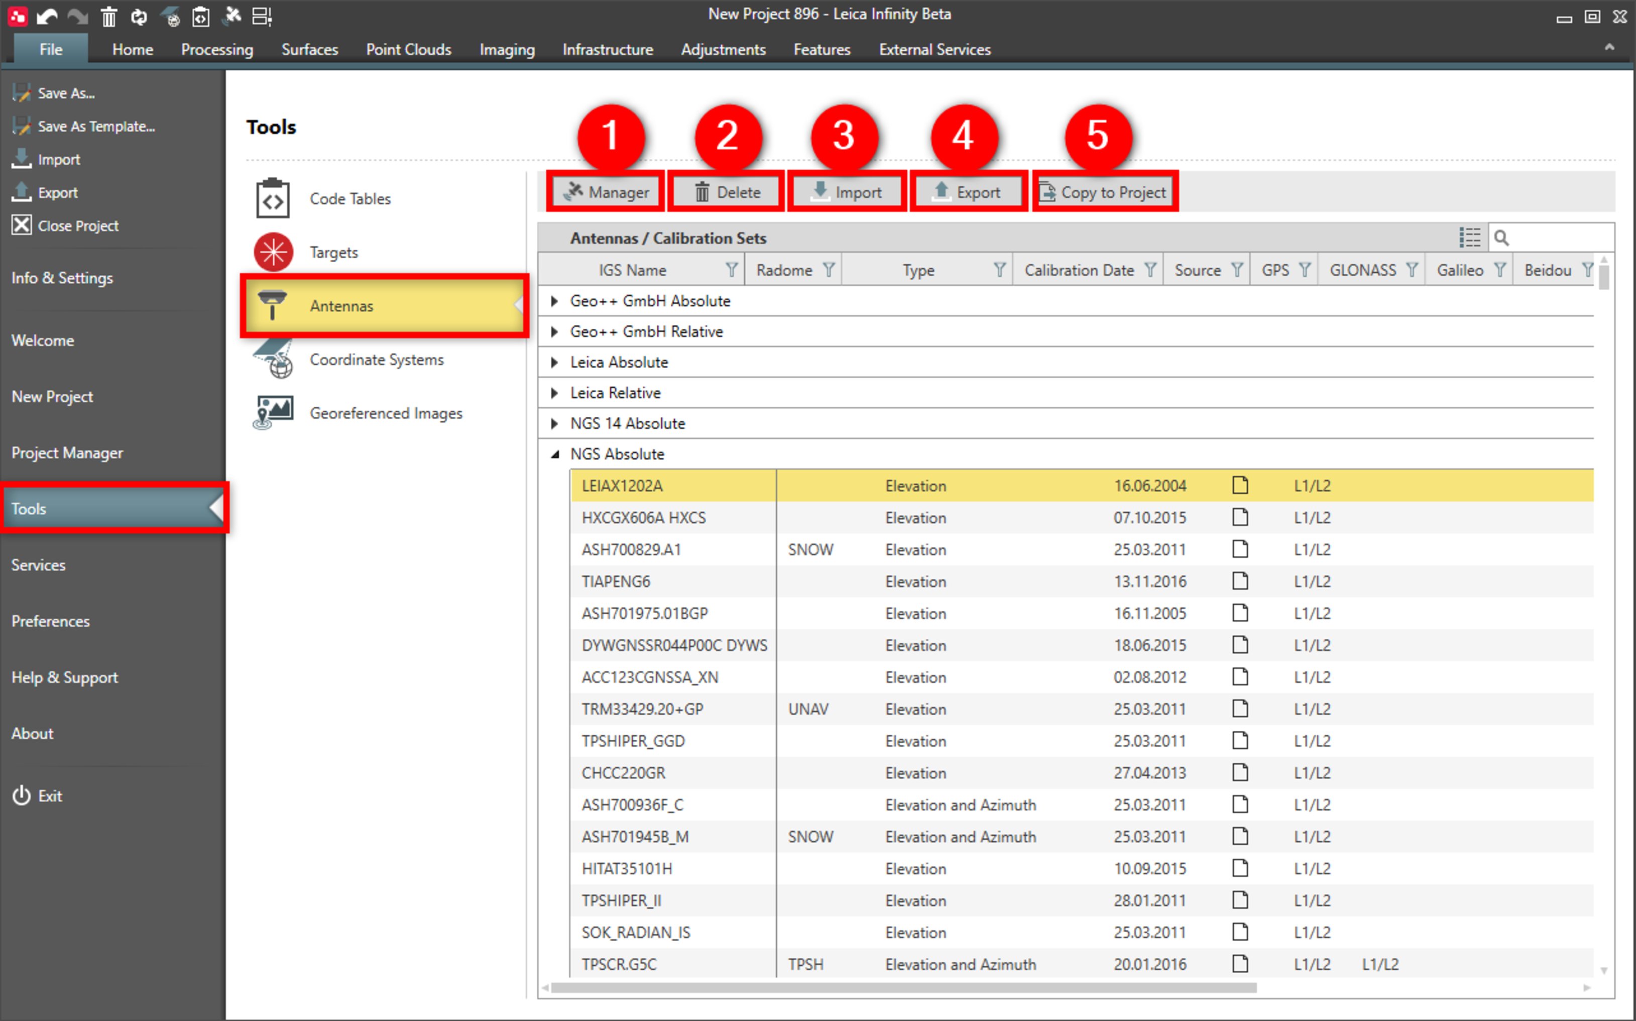
Task: Select the SOK_RADIAN_IS antenna row
Action: tap(1082, 932)
